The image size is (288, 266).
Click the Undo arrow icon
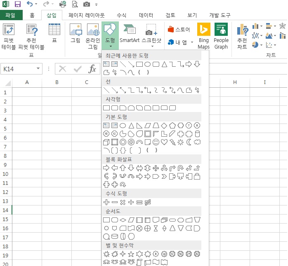30,4
